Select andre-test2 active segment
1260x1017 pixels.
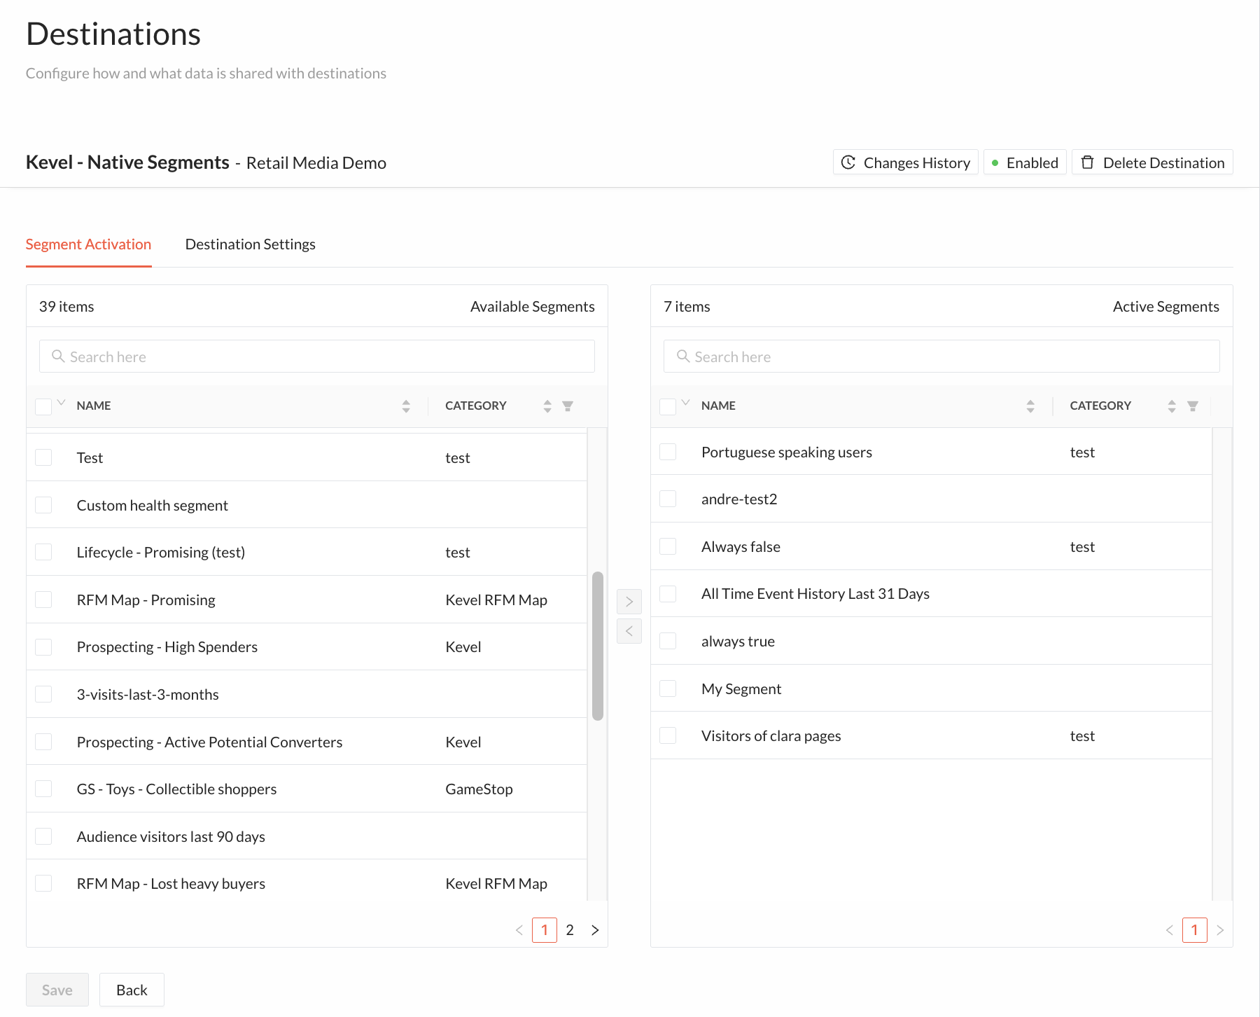931,499
